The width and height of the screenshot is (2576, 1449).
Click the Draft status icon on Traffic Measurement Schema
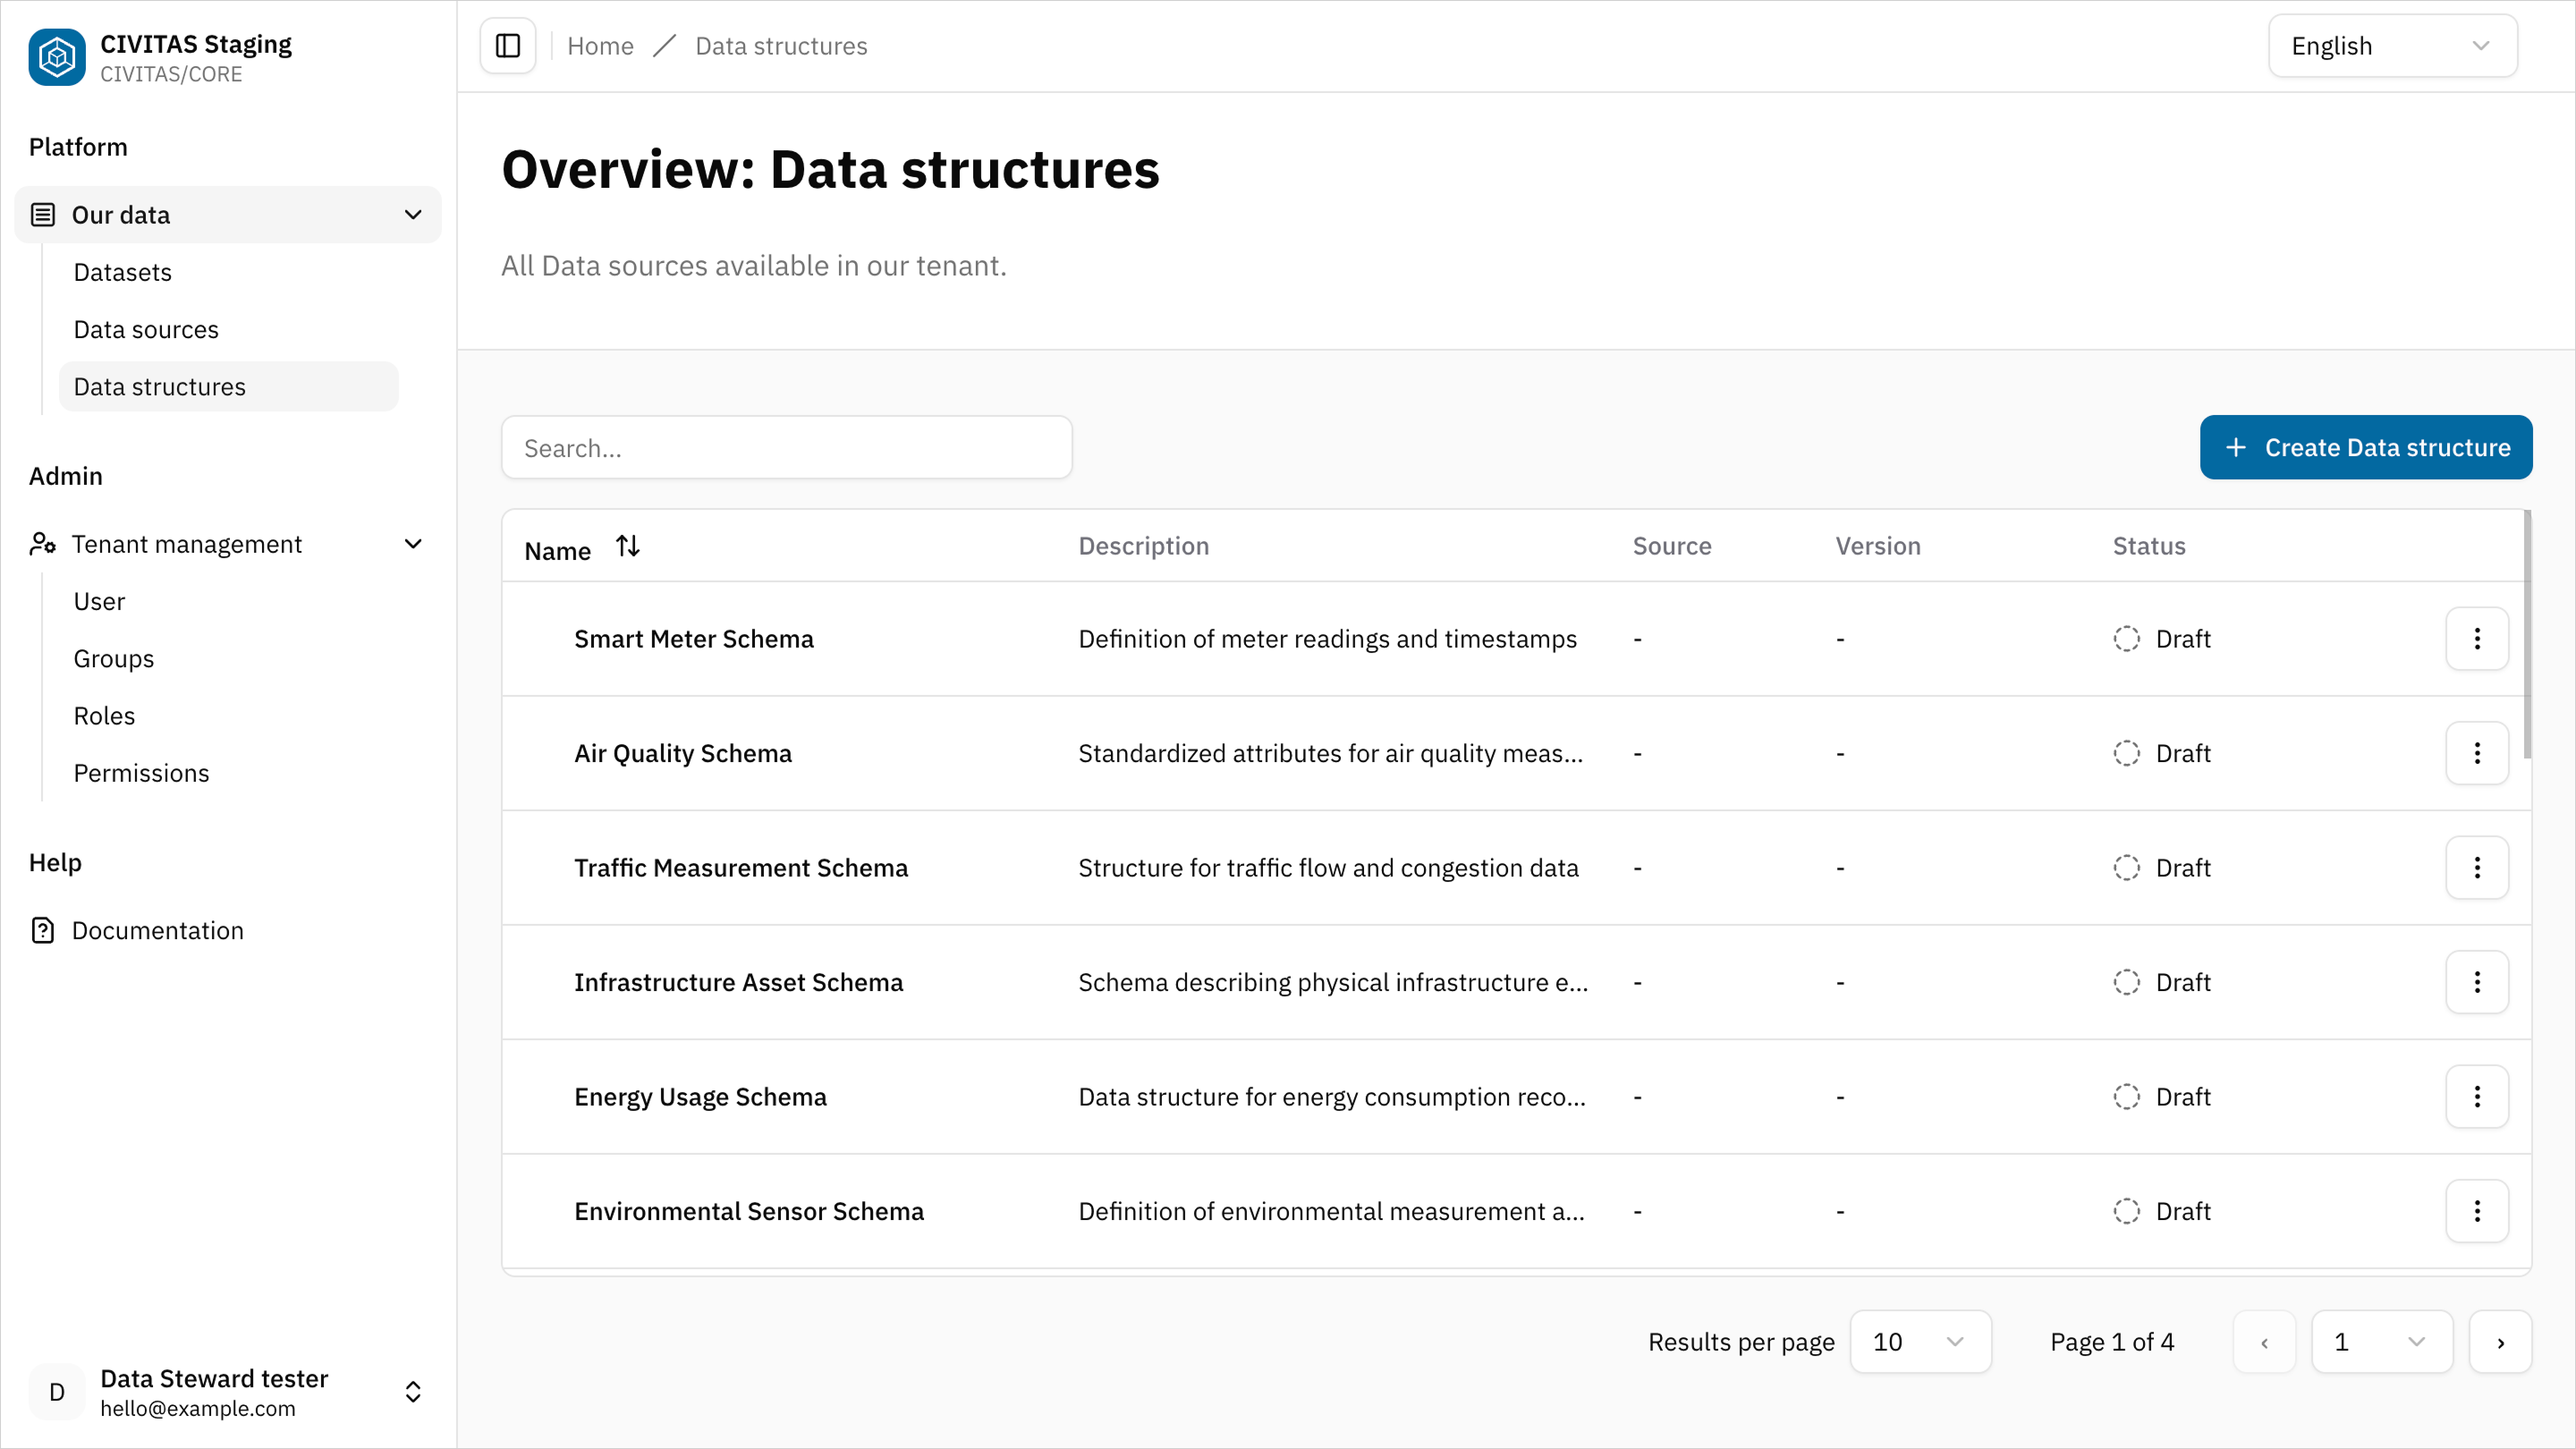point(2127,868)
